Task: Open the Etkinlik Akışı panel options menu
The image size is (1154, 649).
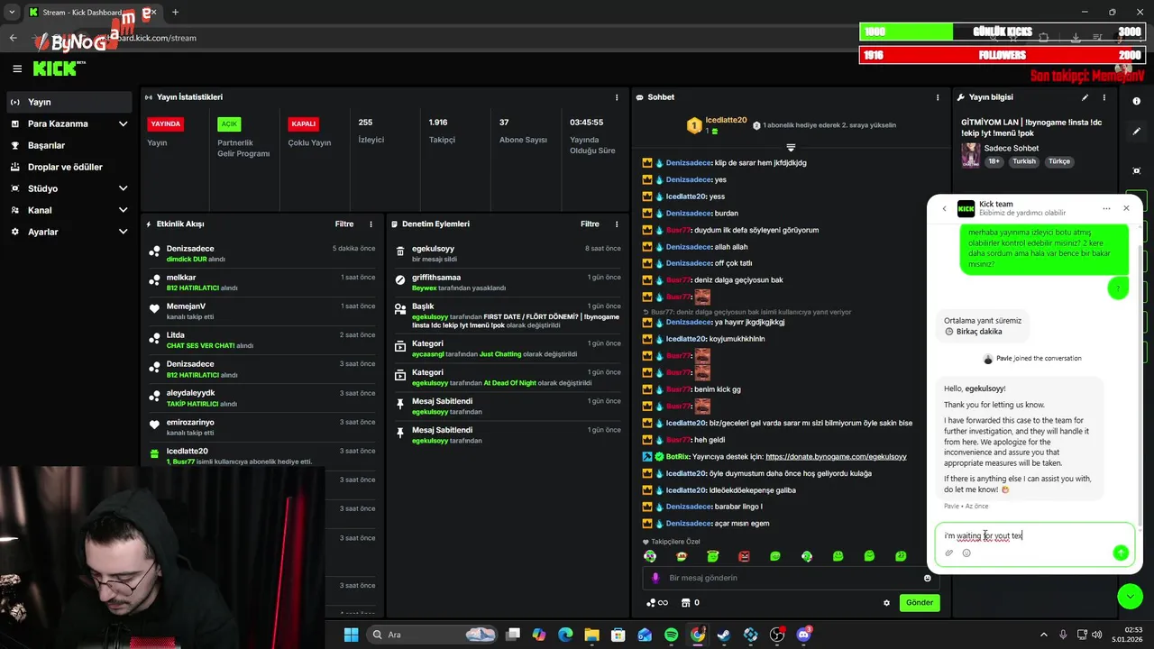Action: click(x=371, y=224)
